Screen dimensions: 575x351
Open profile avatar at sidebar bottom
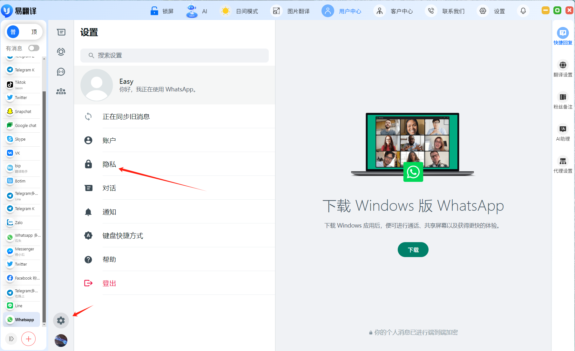point(61,341)
